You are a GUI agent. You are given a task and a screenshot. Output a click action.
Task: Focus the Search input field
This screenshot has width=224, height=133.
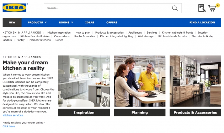point(113,8)
